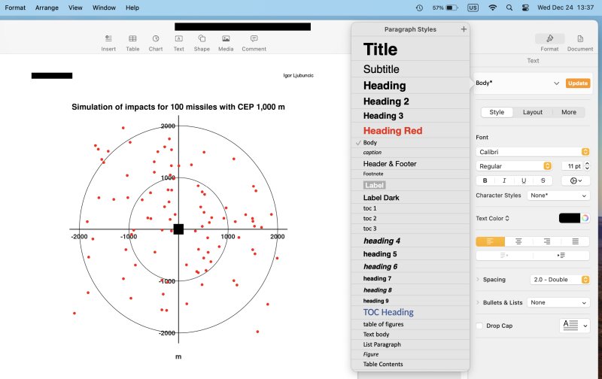Insert a Shape from the toolbar
Viewport: 602px width, 379px height.
pyautogui.click(x=202, y=42)
